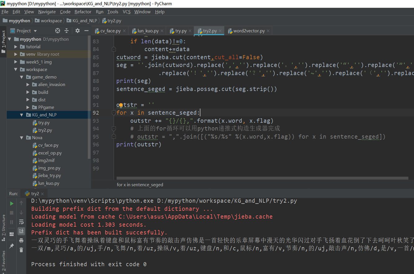Click the editor horizontal scrollbar
Image resolution: width=414 pixels, height=274 pixels.
(262, 178)
